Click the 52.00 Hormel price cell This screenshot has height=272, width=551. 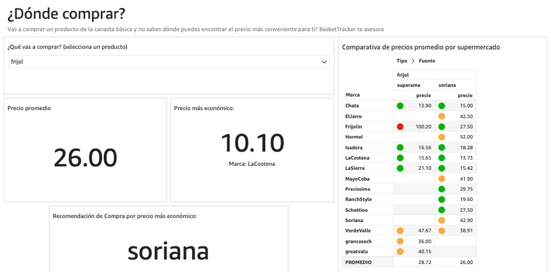(x=466, y=137)
